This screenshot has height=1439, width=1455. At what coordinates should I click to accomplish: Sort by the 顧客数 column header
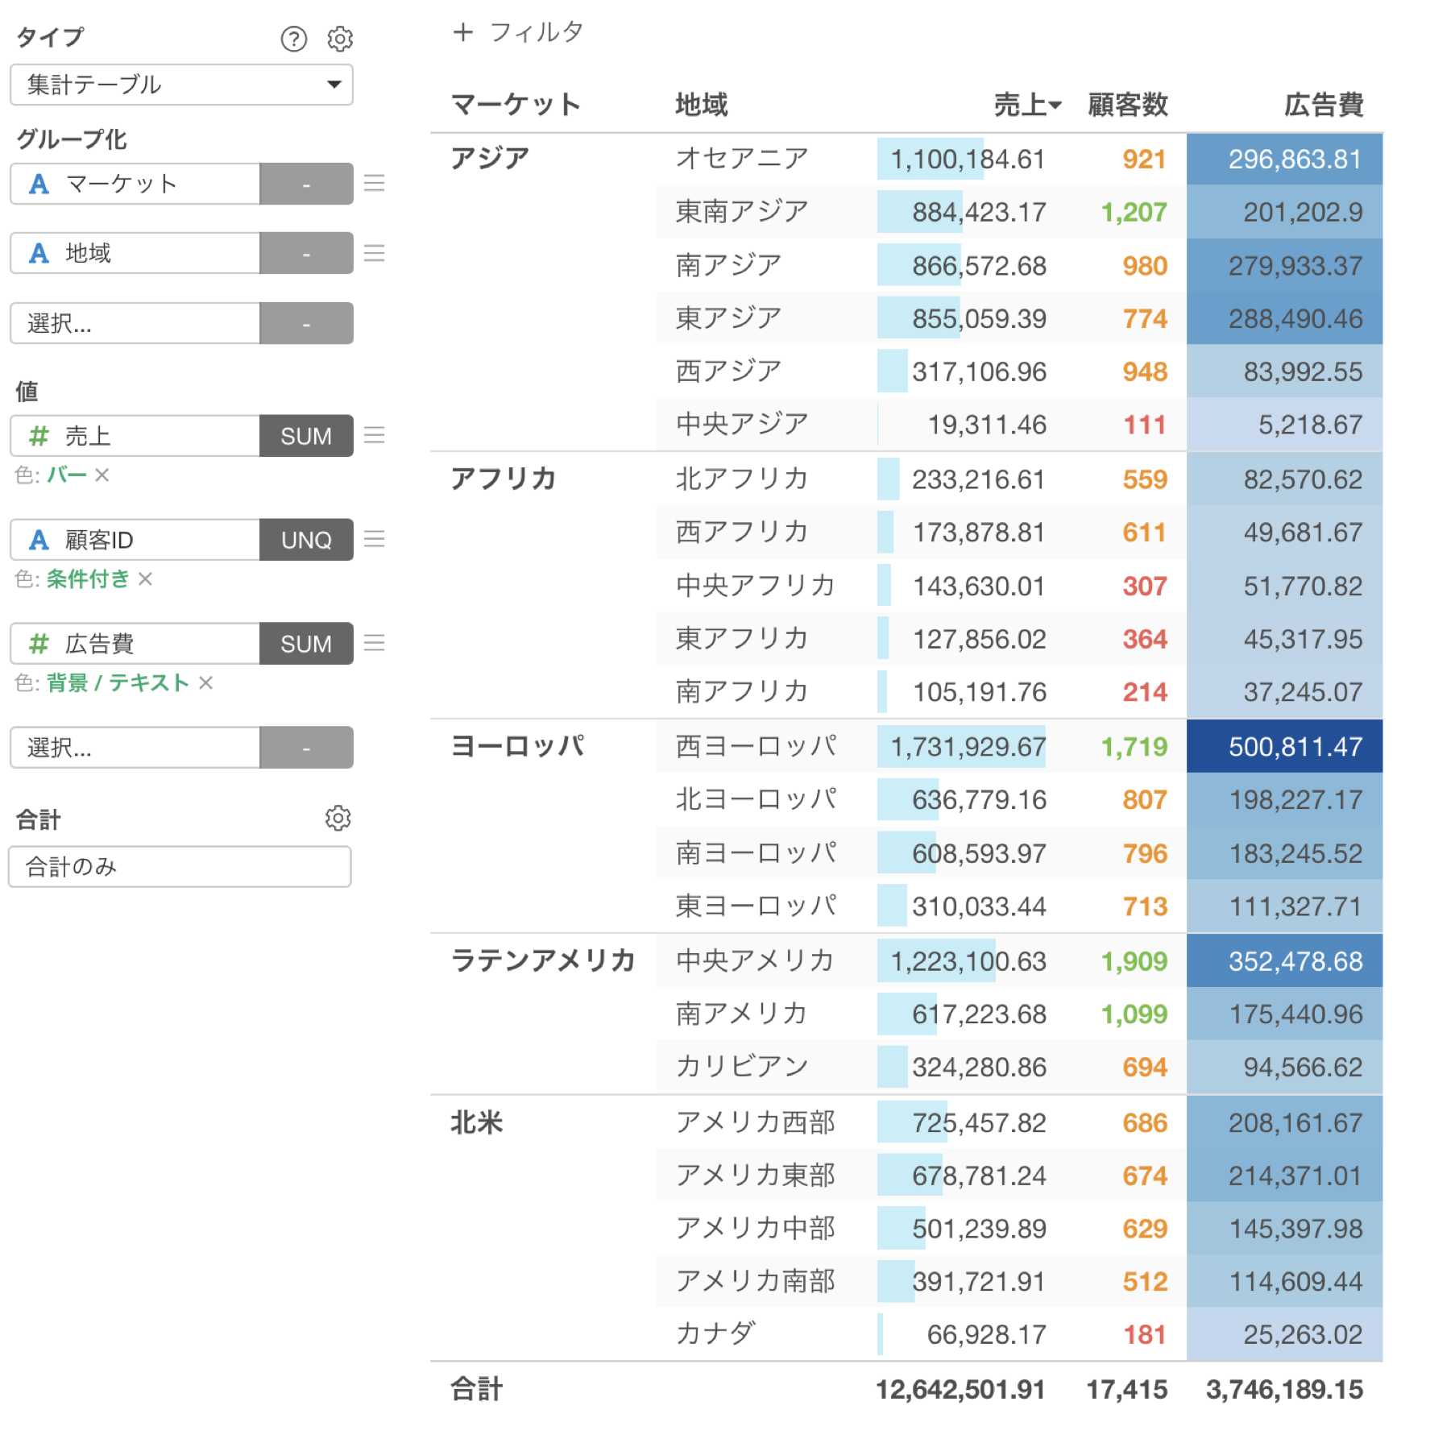tap(1128, 105)
